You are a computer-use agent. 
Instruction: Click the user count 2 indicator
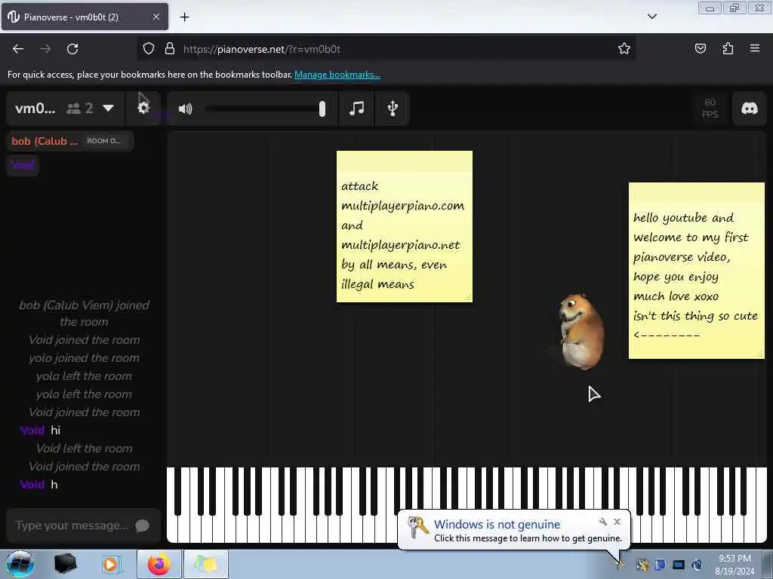(80, 109)
